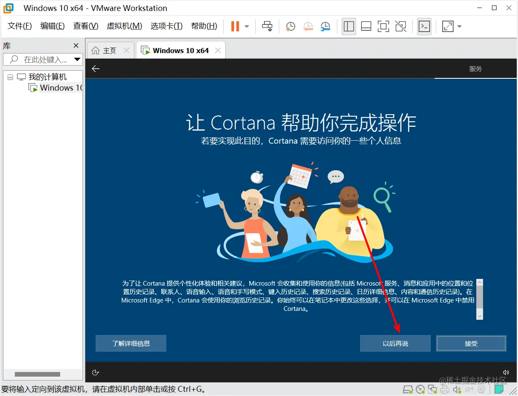518x396 pixels.
Task: Toggle the thumbnail bar view
Action: click(366, 26)
